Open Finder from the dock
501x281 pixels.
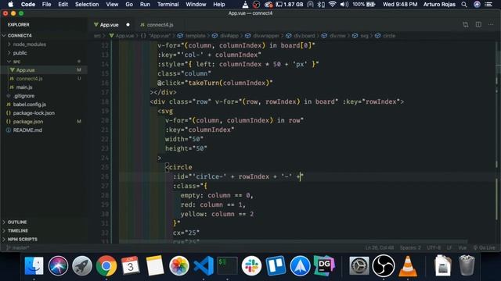click(x=34, y=265)
